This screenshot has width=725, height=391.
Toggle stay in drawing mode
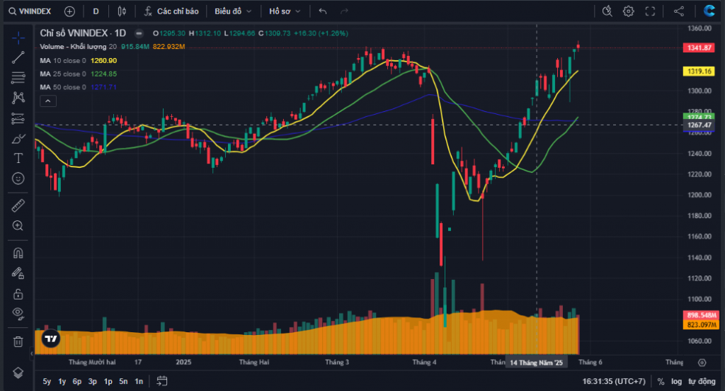click(18, 273)
